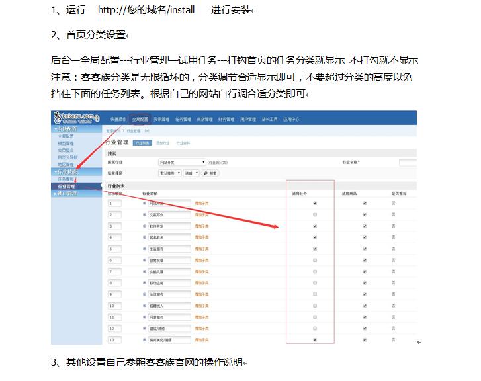Switch to the 行业列表 tab

[x=142, y=143]
